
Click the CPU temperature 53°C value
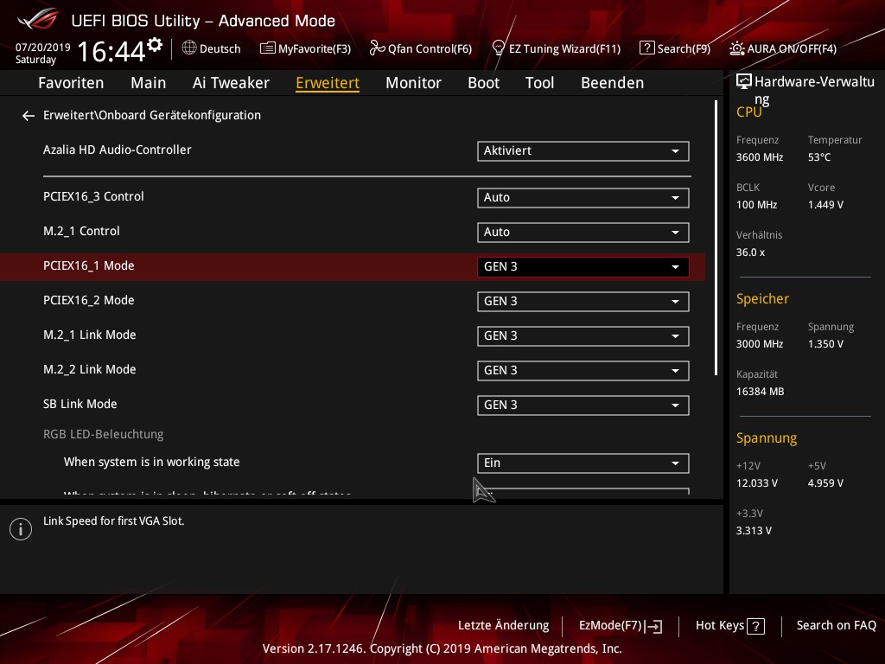[819, 157]
